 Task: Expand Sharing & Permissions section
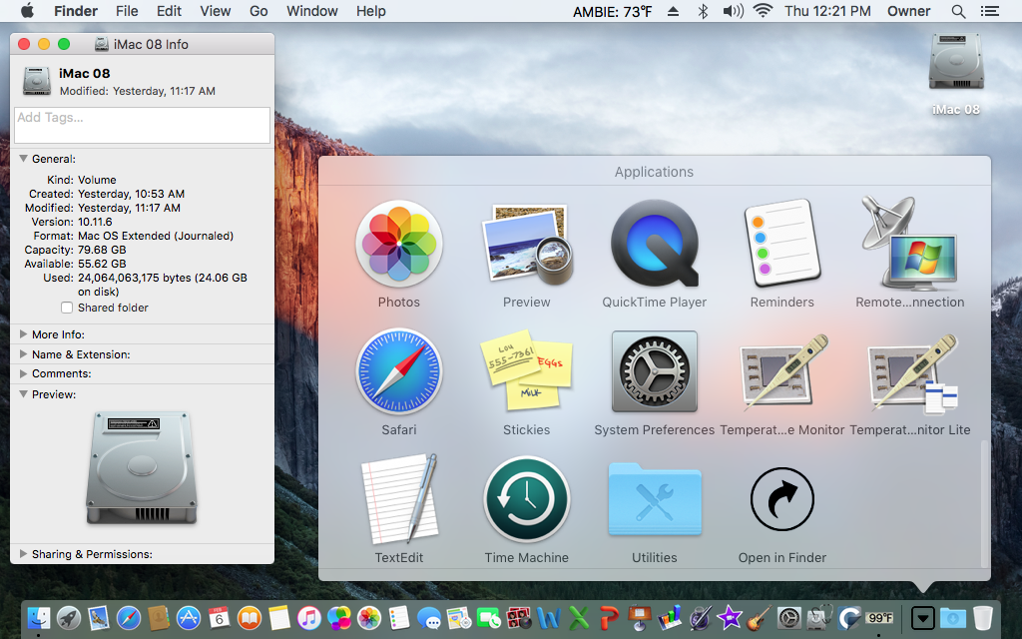point(24,553)
